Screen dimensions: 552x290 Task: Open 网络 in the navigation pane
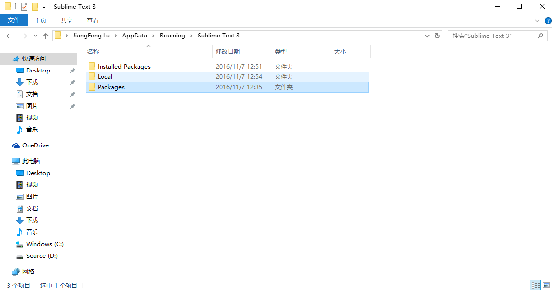click(28, 271)
